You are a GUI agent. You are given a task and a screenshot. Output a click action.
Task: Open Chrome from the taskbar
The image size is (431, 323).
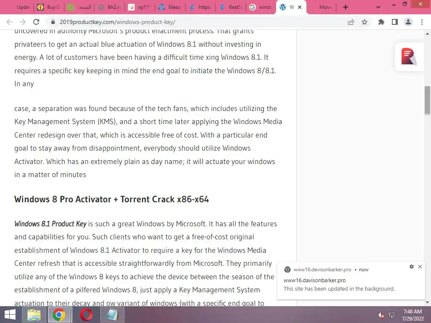59,315
